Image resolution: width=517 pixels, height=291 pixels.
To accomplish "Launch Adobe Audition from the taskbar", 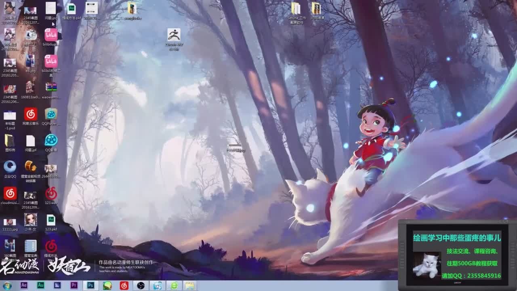I will pos(40,285).
